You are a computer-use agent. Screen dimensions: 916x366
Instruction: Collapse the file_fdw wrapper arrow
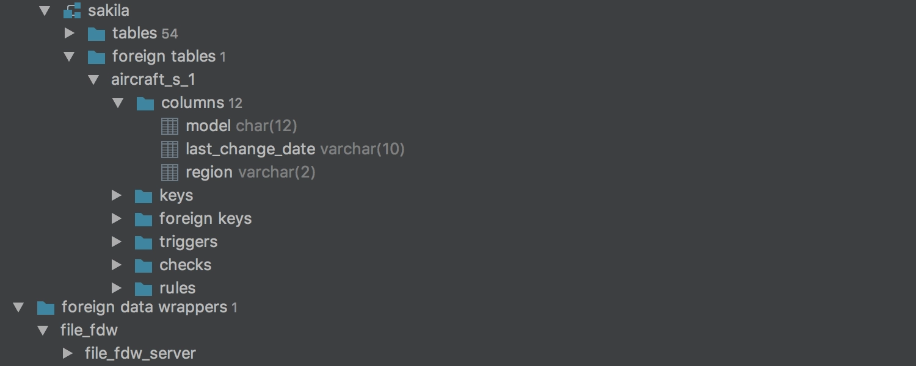[x=43, y=330]
